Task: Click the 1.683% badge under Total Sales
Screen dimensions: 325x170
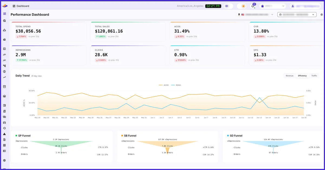Action: click(101, 36)
